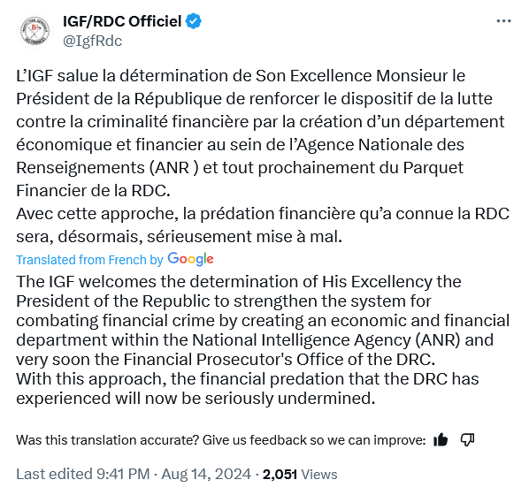This screenshot has width=529, height=495.
Task: Click the English sentence 'With this approach'
Action: 248,388
